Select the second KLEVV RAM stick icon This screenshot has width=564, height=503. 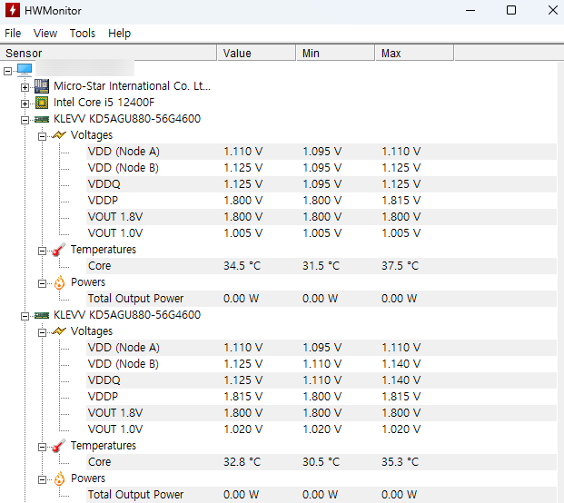point(42,316)
